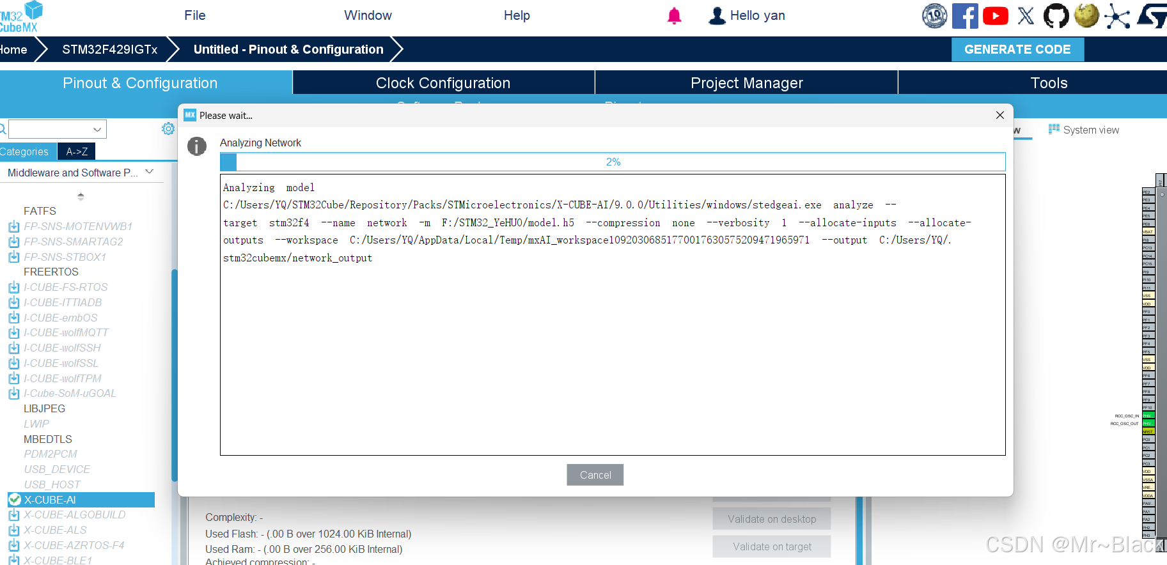
Task: Click the green check icon on X-CUBE-AI
Action: (x=15, y=500)
